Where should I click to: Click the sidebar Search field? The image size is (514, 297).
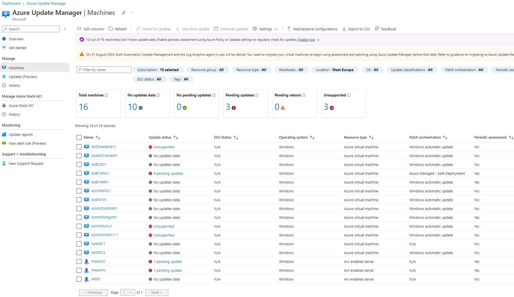coord(31,29)
